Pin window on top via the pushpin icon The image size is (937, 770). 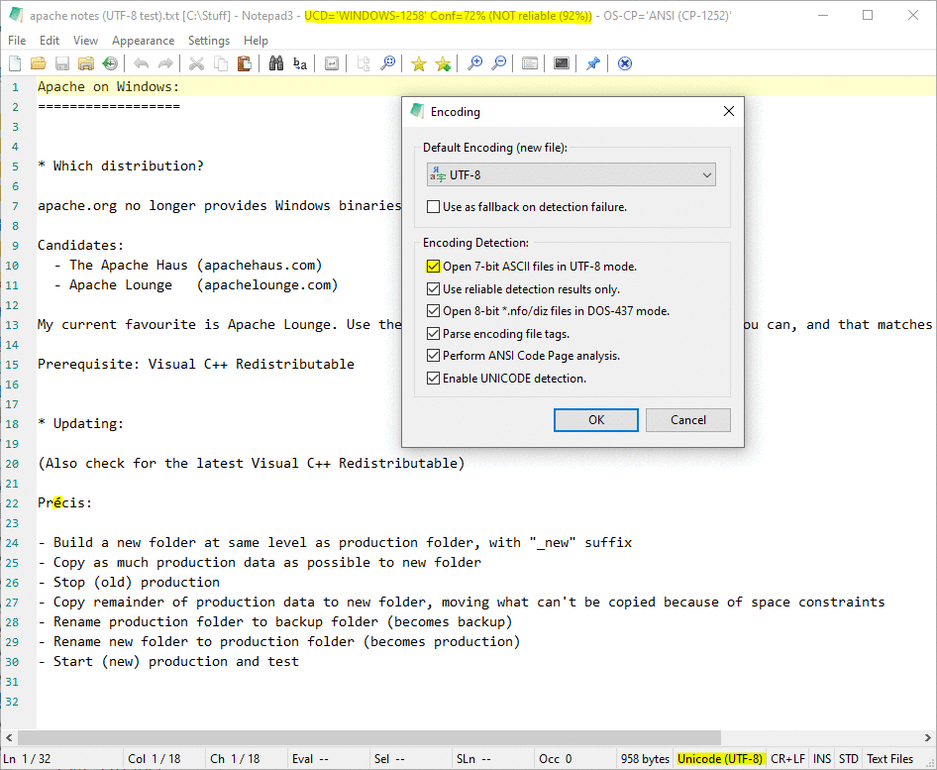(x=593, y=62)
